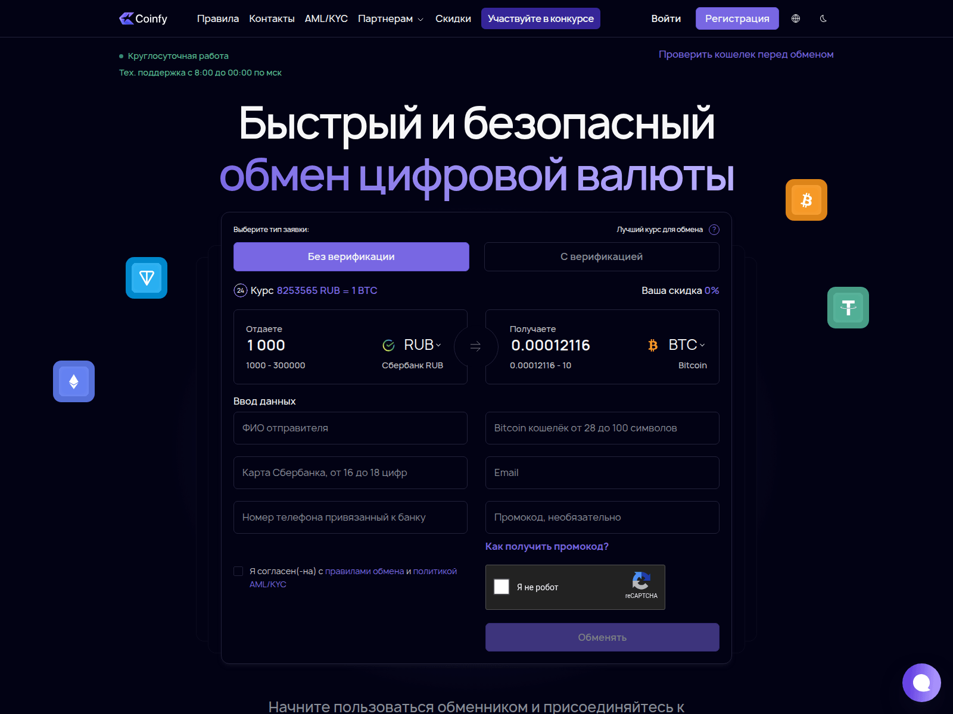
Task: Click 'Участвуйте в конкурсе' button
Action: (541, 18)
